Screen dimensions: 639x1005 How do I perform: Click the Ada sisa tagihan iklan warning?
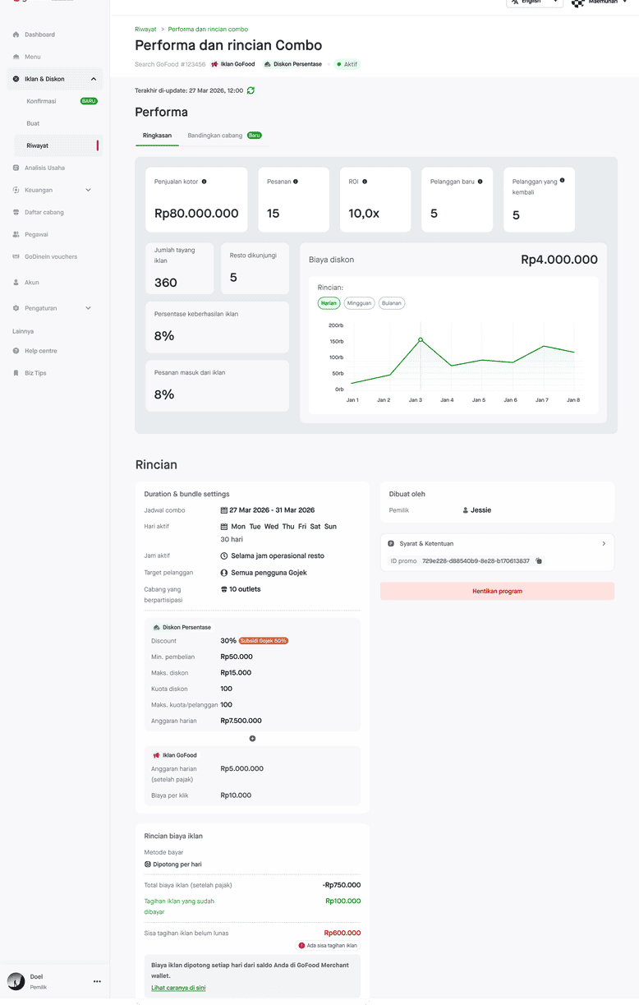click(x=328, y=946)
